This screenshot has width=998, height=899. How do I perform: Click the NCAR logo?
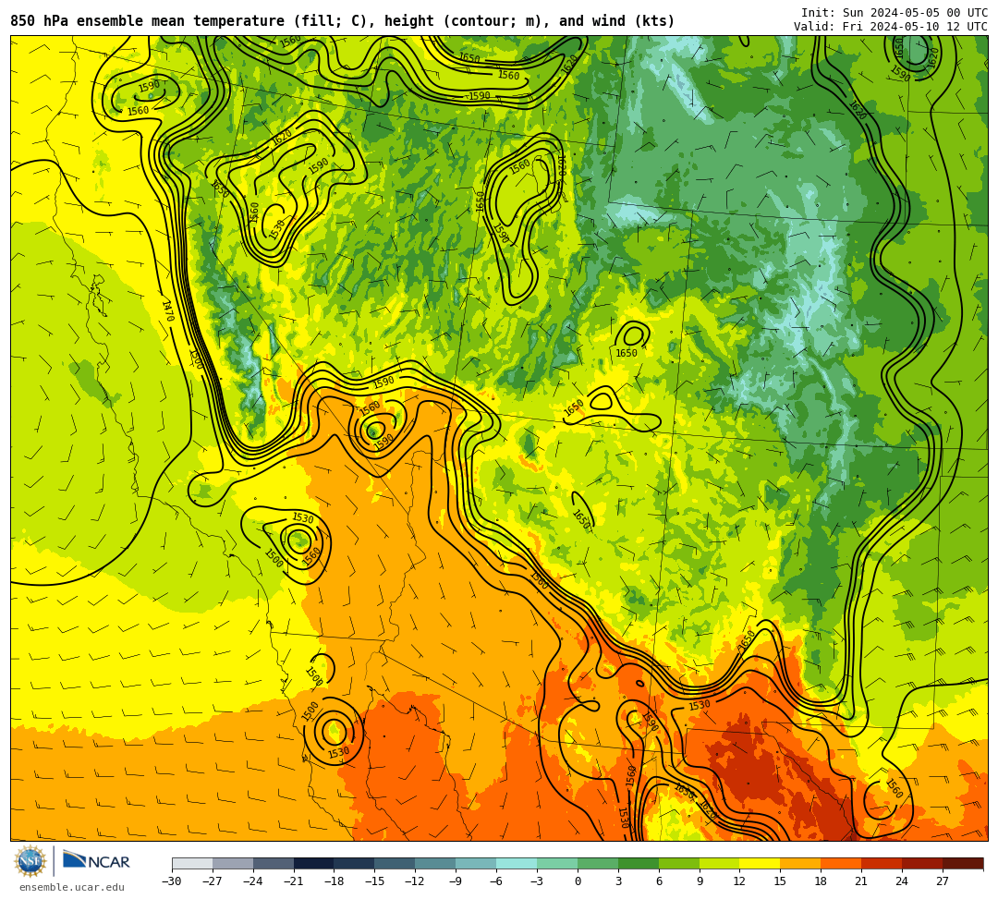tap(96, 861)
